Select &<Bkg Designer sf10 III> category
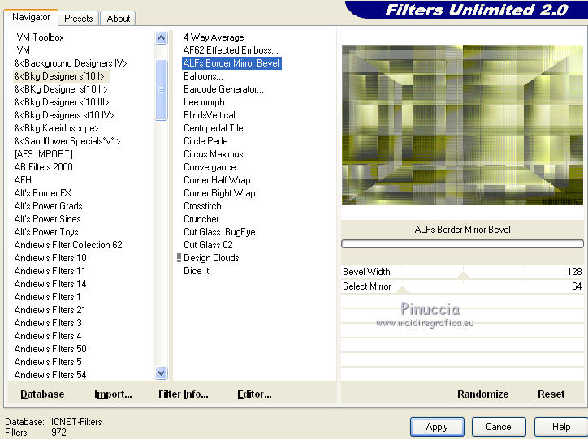The height and width of the screenshot is (439, 588). [62, 102]
